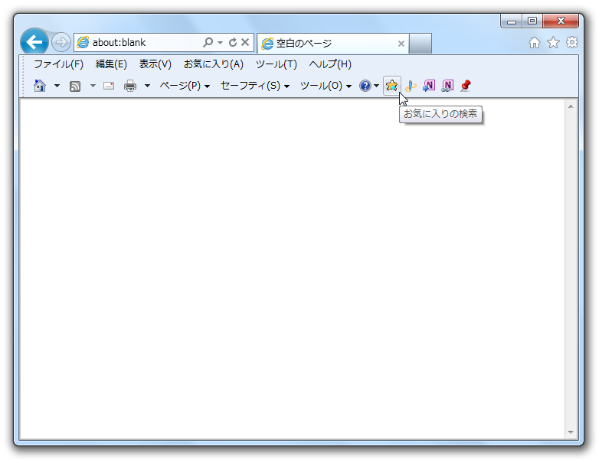Image resolution: width=602 pixels, height=463 pixels.
Task: Click the OneNote Linked Notes icon
Action: point(447,86)
